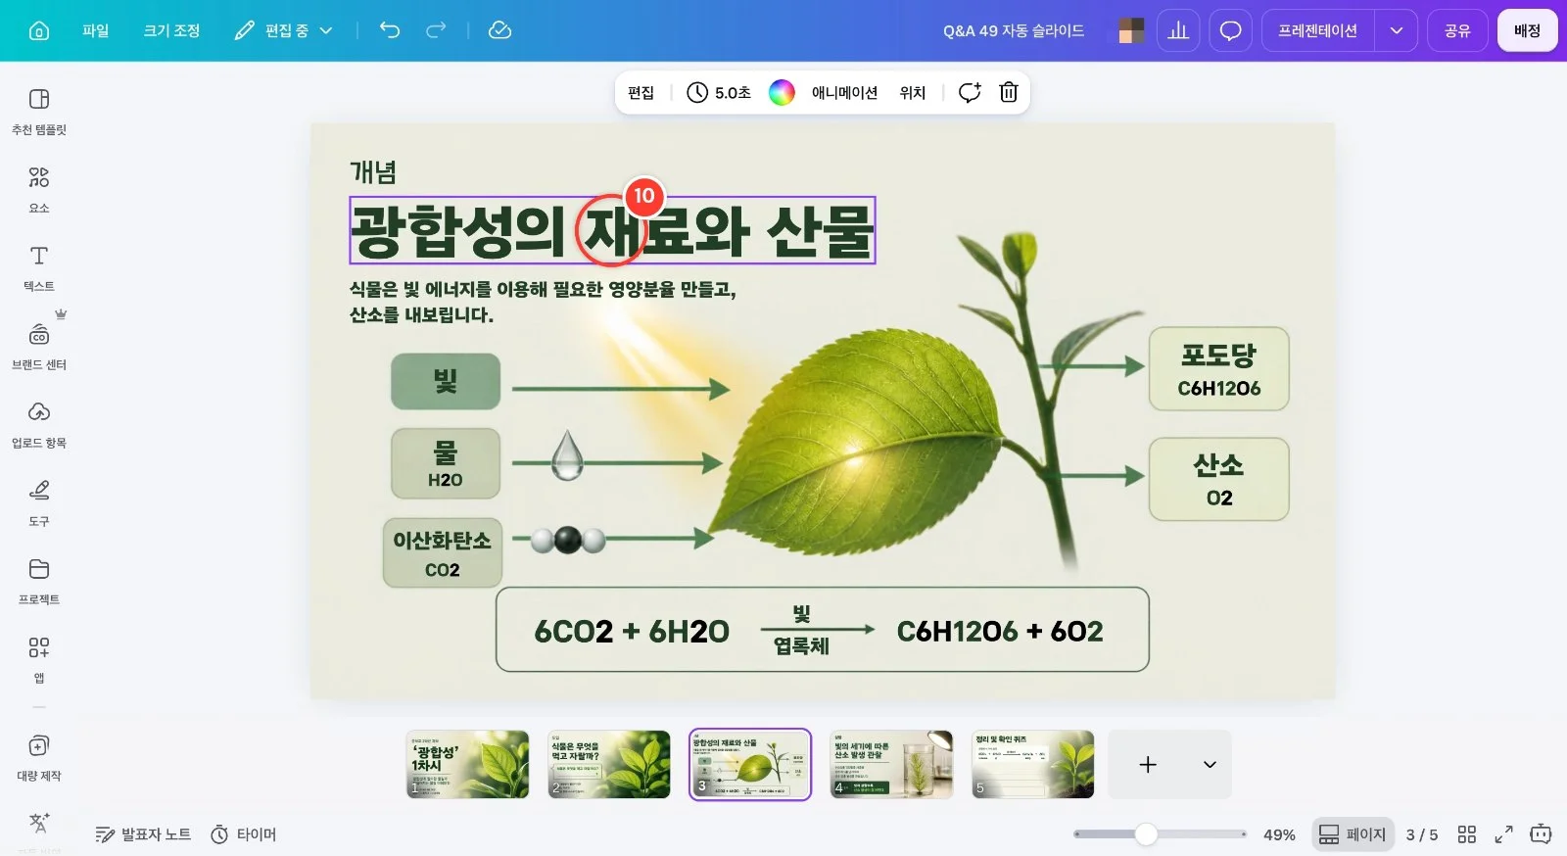Enter fullscreen presentation view

point(1503,834)
